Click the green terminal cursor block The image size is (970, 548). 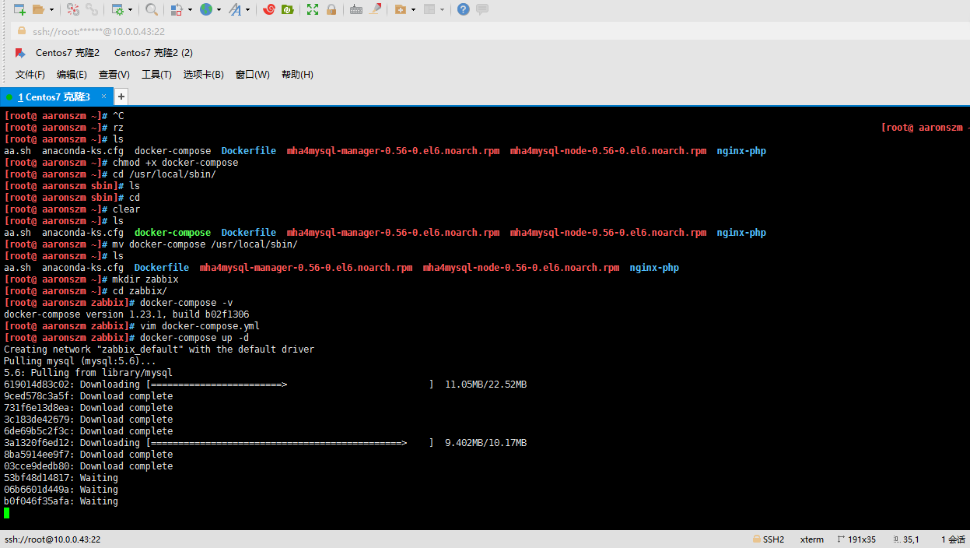[x=7, y=513]
